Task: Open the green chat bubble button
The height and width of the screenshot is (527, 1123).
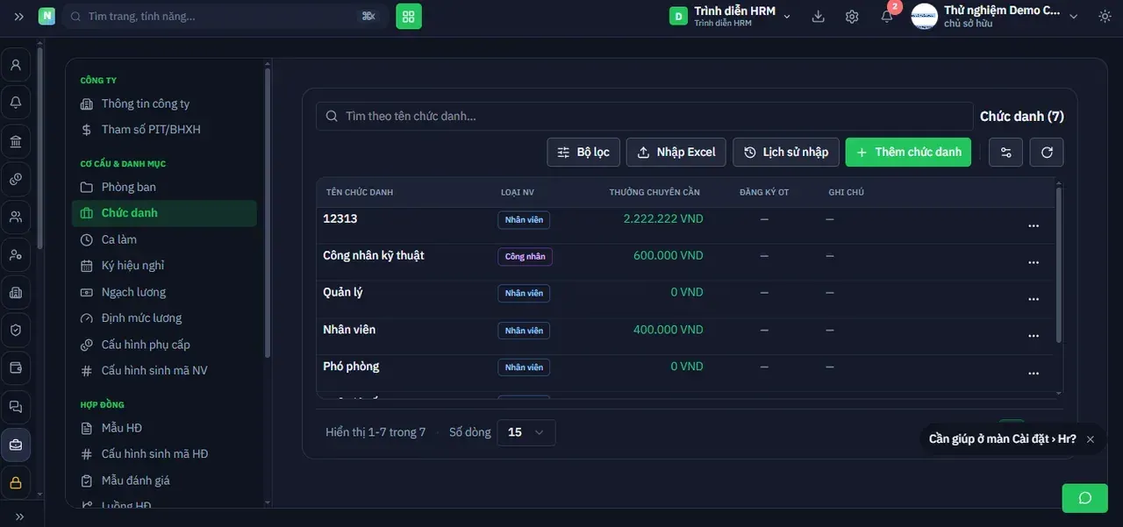Action: pos(1085,498)
